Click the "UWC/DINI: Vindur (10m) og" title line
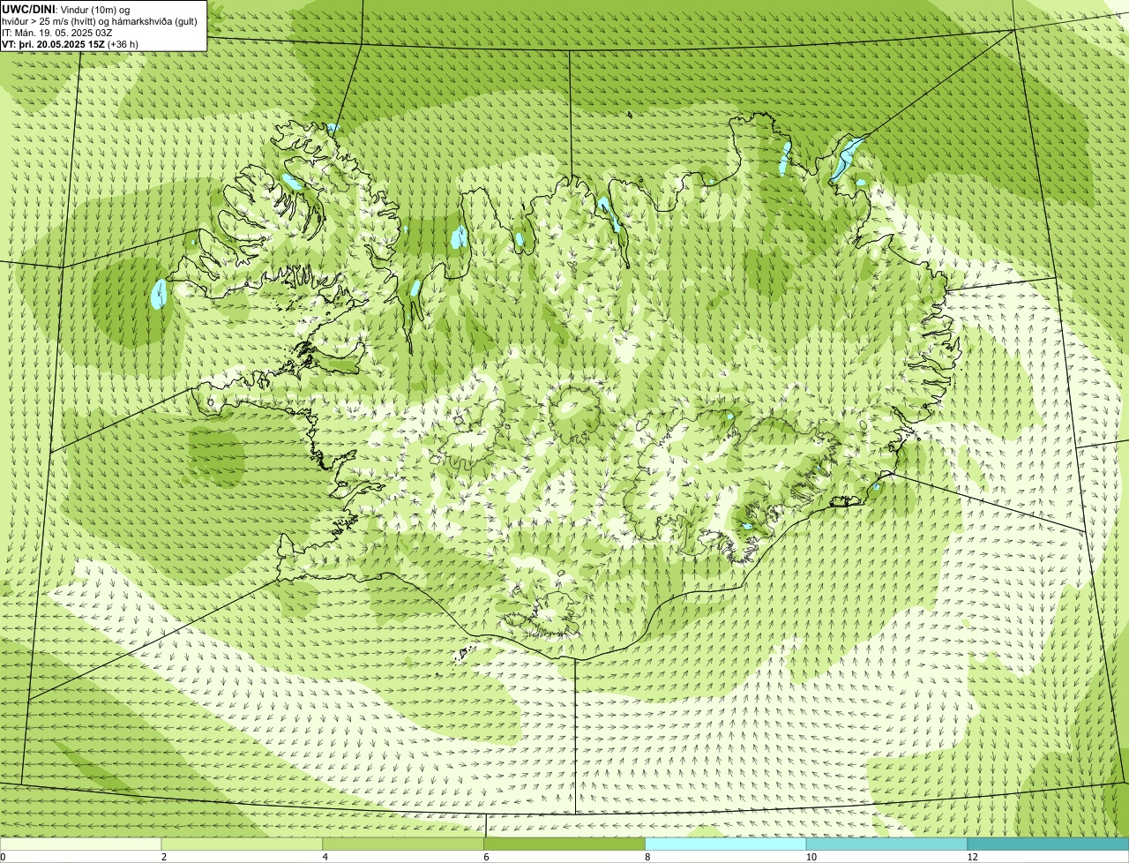Image resolution: width=1129 pixels, height=863 pixels. pos(66,9)
